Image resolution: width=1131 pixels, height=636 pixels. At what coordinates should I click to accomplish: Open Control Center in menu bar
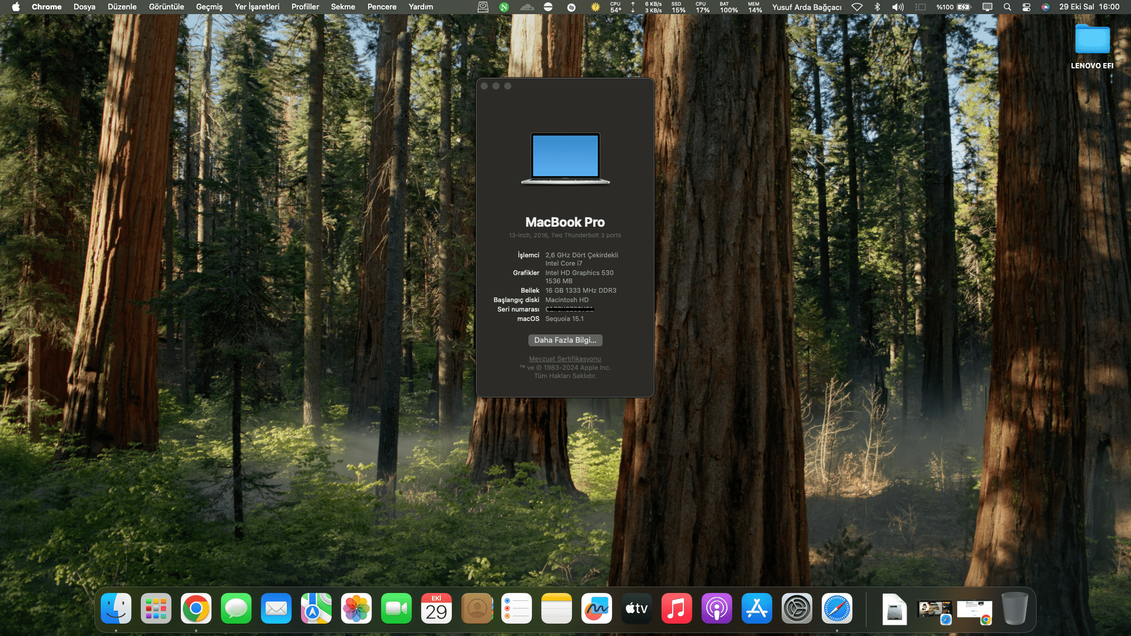coord(1026,7)
